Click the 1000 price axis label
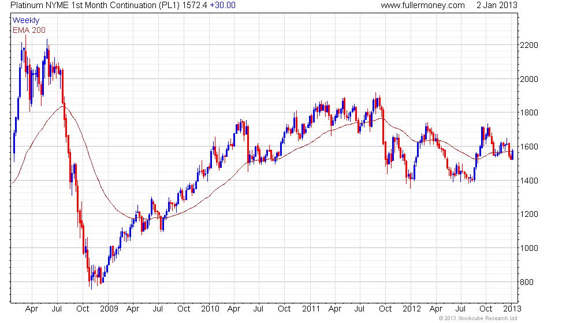 pyautogui.click(x=528, y=248)
